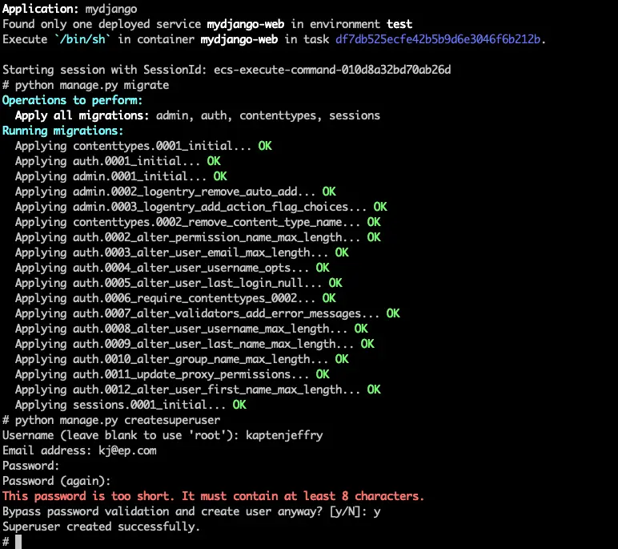Click the SessionId ecs-execute-command-010d8a32bd70ab26d

(x=332, y=70)
